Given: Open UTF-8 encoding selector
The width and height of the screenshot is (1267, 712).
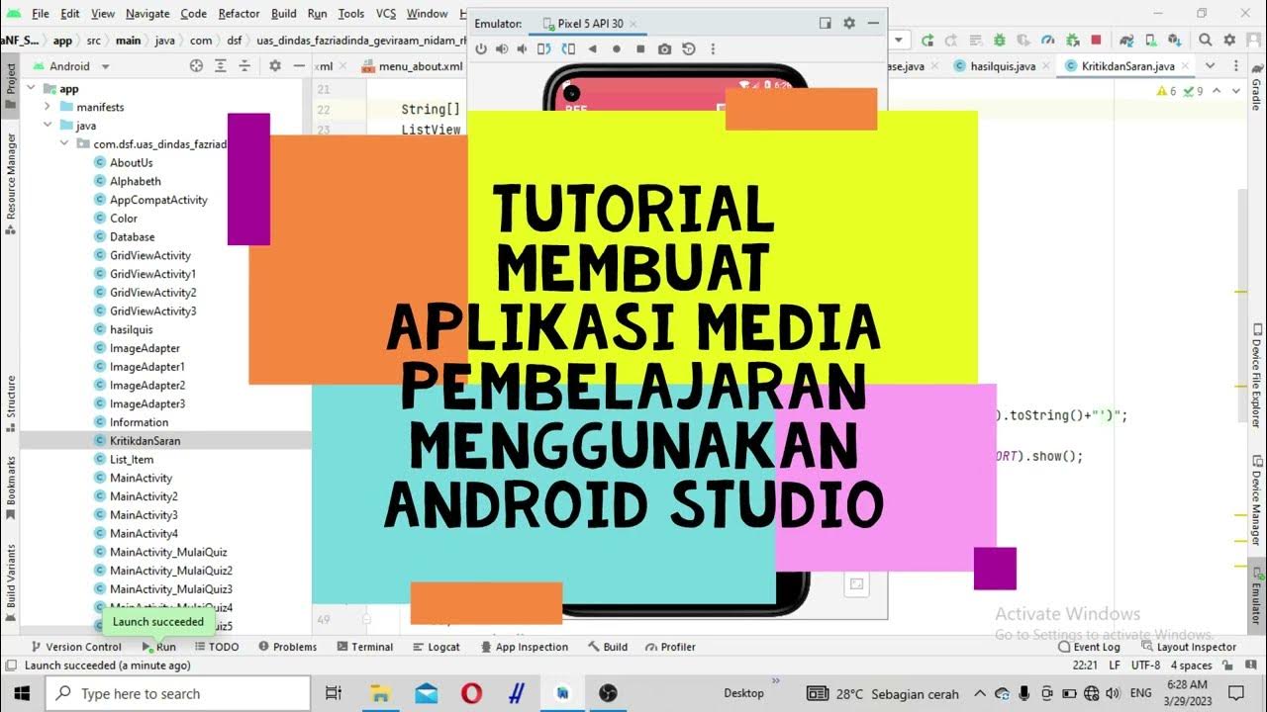Looking at the screenshot, I should pos(1145,666).
